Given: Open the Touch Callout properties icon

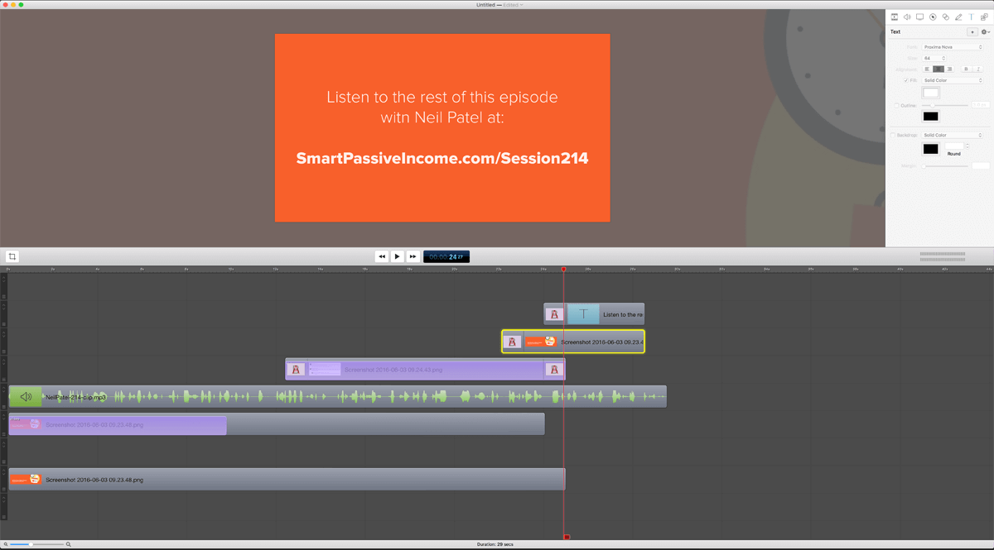Looking at the screenshot, I should [x=945, y=17].
